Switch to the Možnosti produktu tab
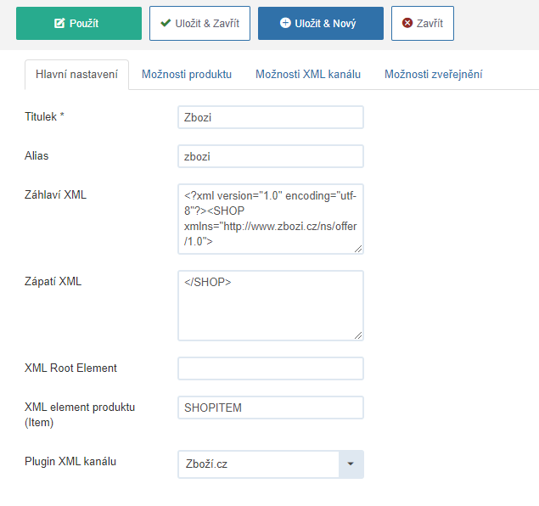The height and width of the screenshot is (506, 539). coord(187,74)
